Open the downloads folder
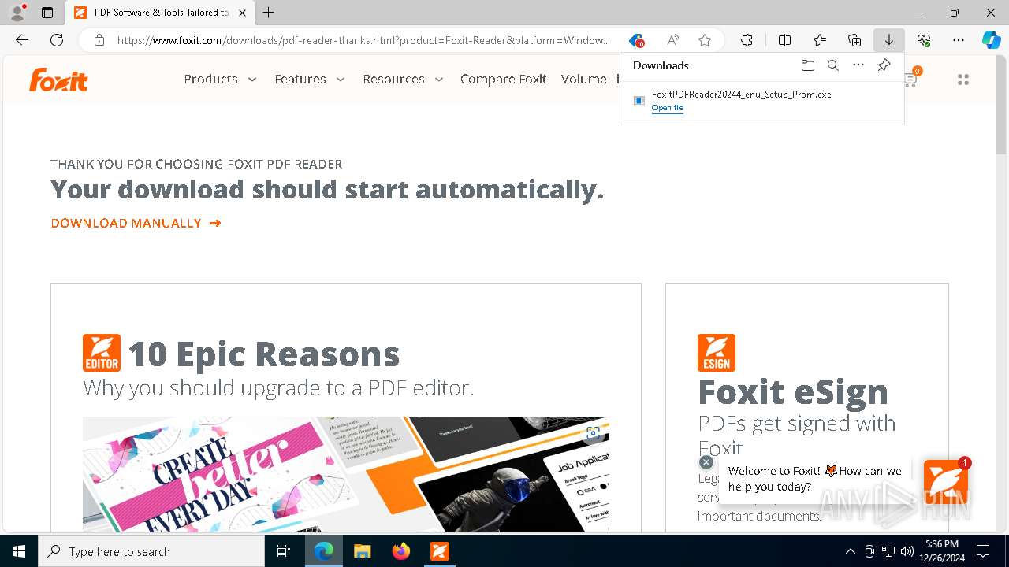The width and height of the screenshot is (1009, 567). tap(807, 65)
